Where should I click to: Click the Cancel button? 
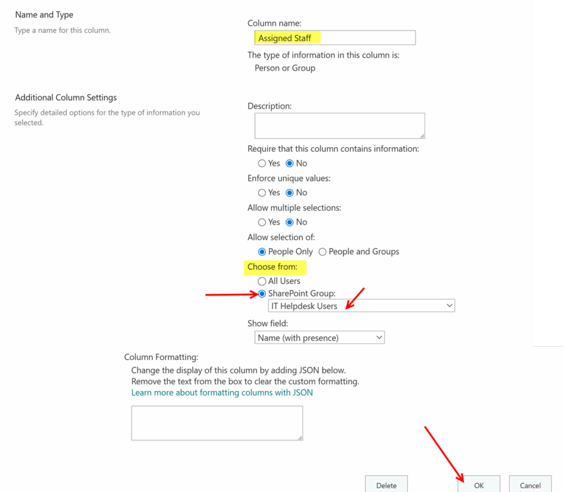point(530,485)
